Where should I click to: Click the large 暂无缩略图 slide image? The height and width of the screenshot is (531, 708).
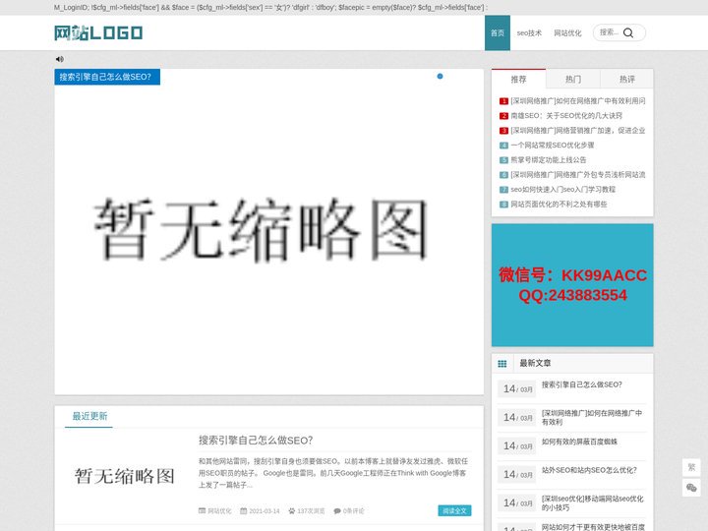pos(268,232)
